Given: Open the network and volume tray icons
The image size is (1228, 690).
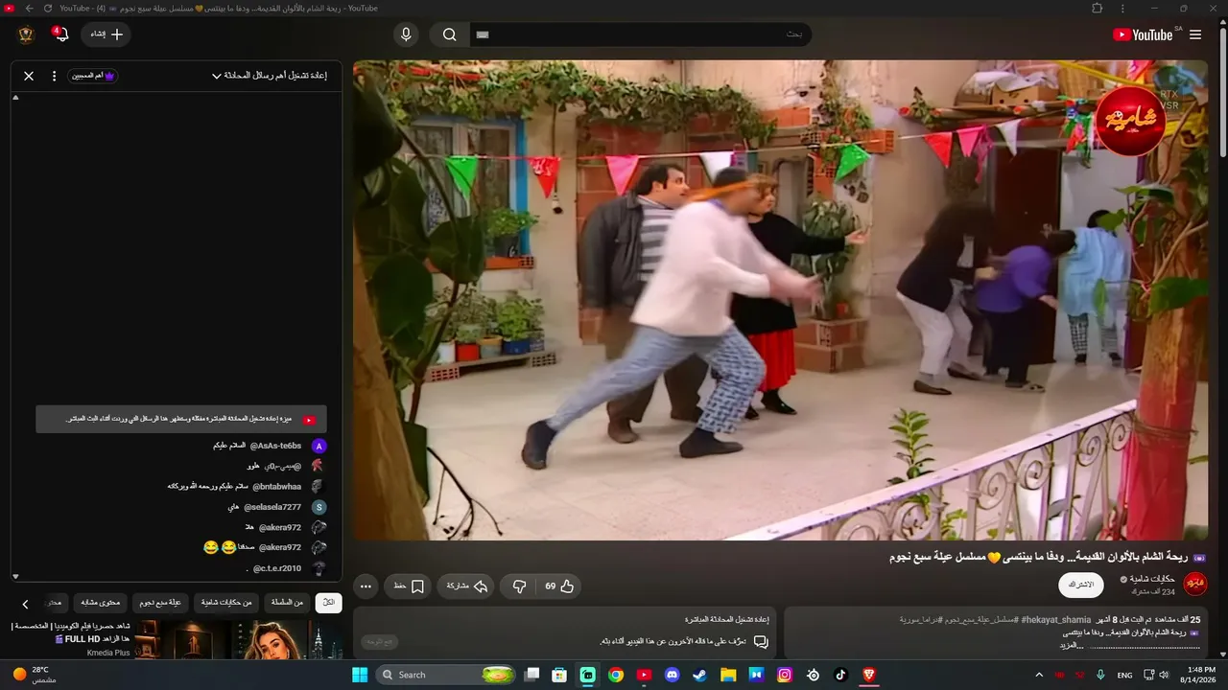Looking at the screenshot, I should point(1156,675).
